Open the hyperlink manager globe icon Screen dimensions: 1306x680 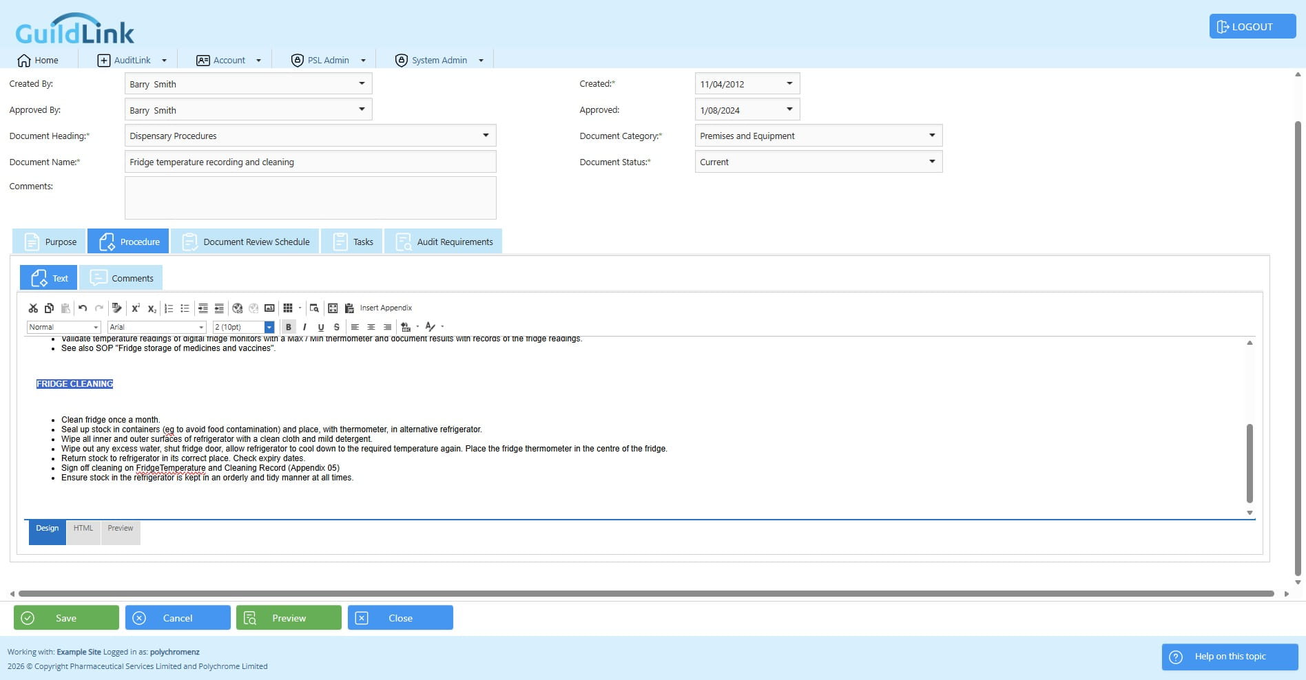pos(237,308)
